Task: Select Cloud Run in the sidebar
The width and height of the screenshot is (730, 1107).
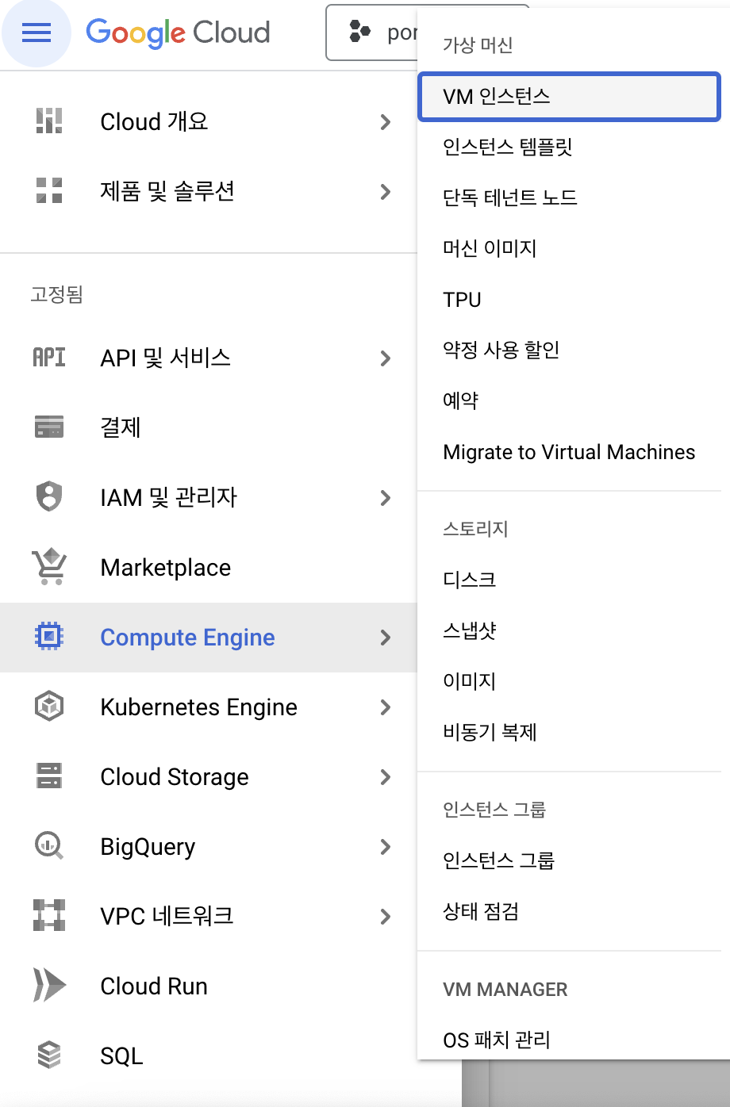Action: [x=208, y=986]
